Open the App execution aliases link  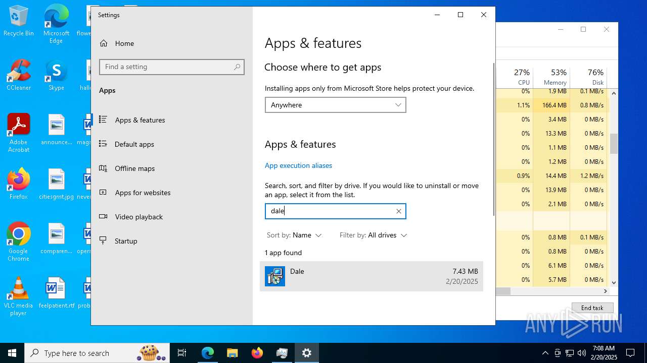(x=298, y=165)
